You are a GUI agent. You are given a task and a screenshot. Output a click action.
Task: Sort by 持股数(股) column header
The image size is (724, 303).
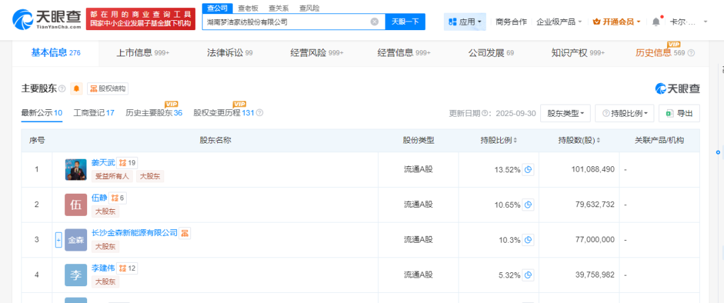579,140
